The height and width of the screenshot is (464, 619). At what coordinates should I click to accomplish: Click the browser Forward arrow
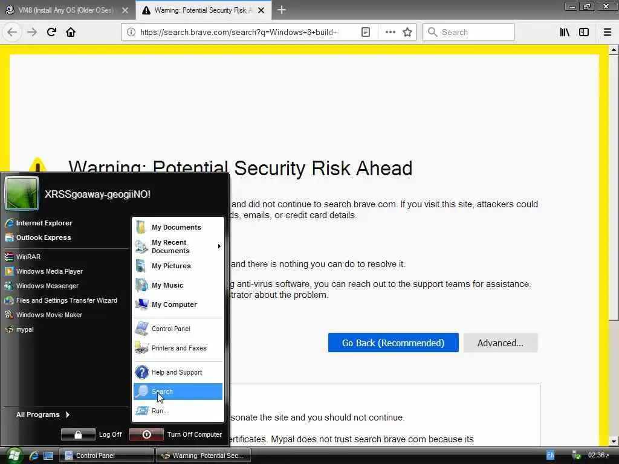coord(32,33)
